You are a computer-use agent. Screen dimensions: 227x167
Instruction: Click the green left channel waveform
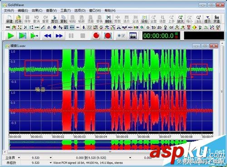pos(111,70)
